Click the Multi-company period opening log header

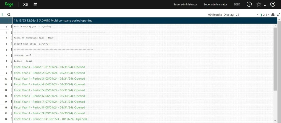pos(145,21)
